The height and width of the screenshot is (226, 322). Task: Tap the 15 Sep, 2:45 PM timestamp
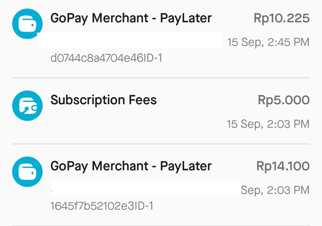click(x=268, y=42)
